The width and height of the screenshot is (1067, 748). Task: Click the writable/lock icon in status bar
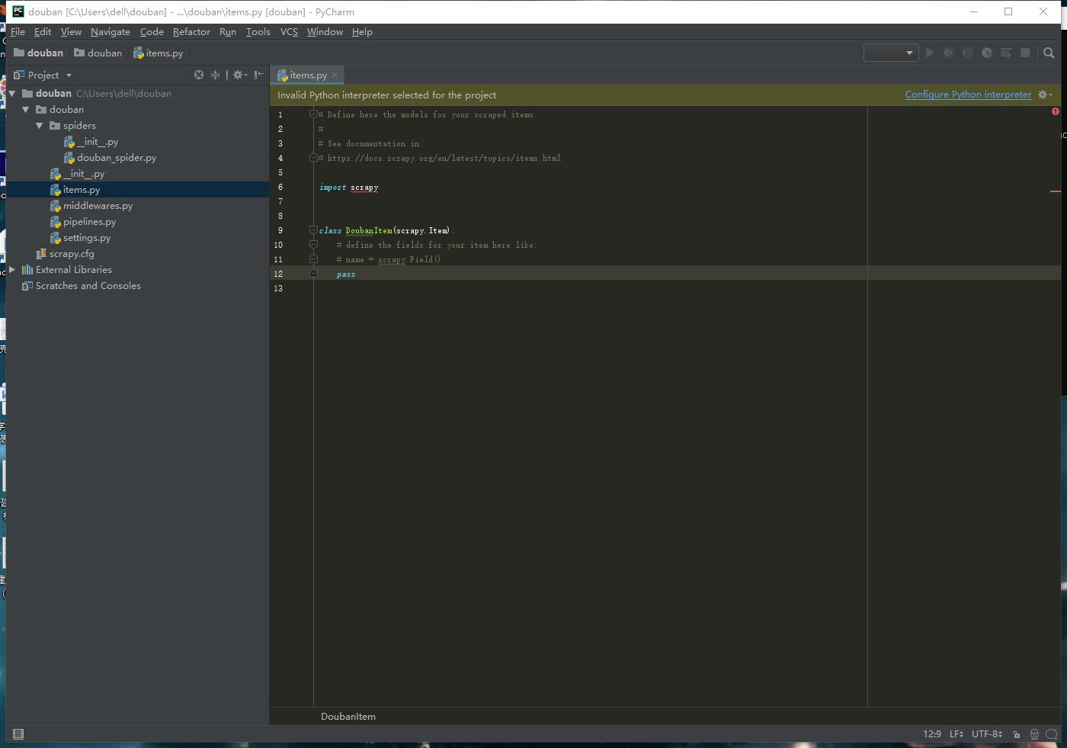tap(1016, 734)
